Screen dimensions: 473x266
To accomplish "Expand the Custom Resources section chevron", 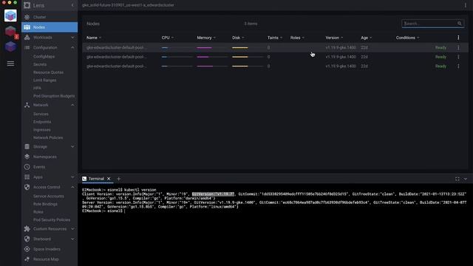I will pos(72,229).
